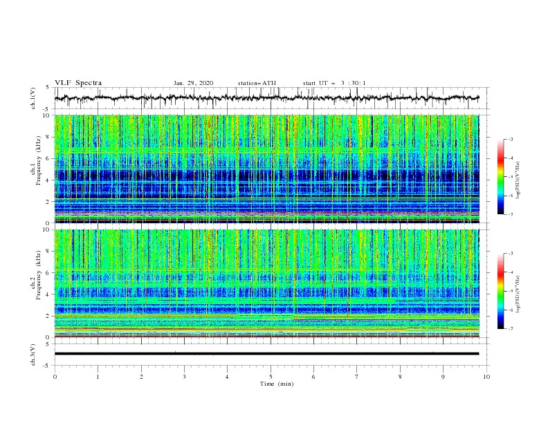Click the ch.2 colorbar "log(PSD)(V²/Hz)" label
548x423 pixels.
pyautogui.click(x=518, y=294)
